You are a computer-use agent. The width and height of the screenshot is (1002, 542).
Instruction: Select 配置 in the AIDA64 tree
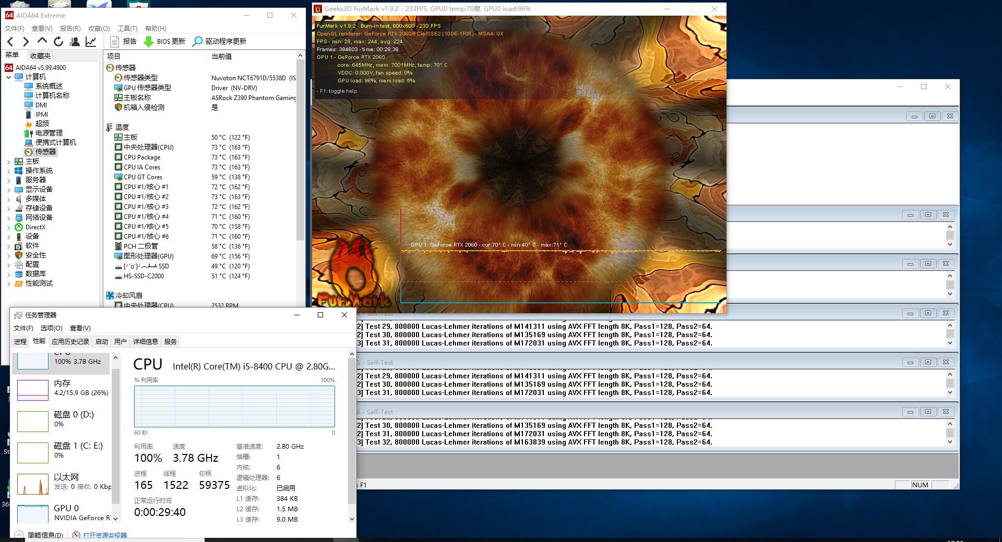(x=32, y=264)
